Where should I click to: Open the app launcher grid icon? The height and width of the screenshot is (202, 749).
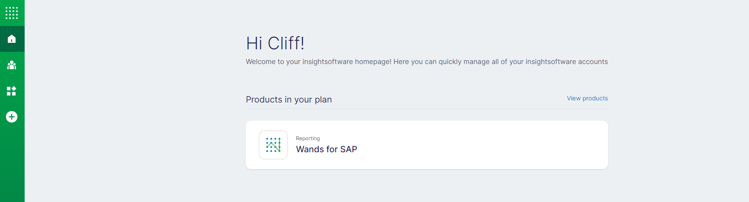pyautogui.click(x=12, y=13)
